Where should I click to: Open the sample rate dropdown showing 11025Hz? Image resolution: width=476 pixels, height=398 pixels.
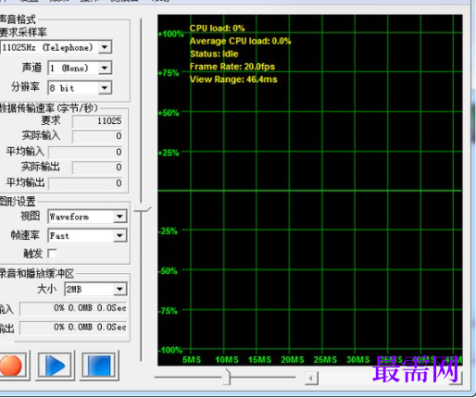coord(56,47)
